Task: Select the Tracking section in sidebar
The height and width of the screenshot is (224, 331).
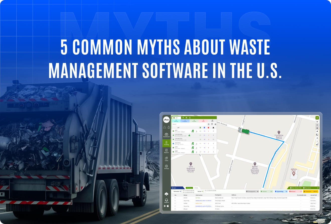Action: click(x=167, y=143)
